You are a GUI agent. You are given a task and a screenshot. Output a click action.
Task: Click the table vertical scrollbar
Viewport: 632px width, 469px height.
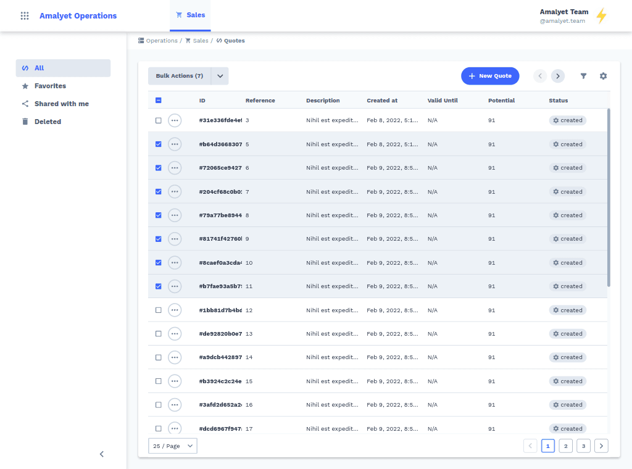tap(609, 197)
